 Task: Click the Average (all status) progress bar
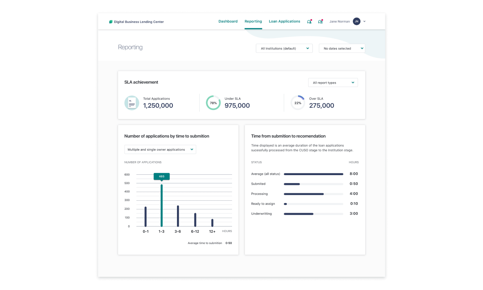pyautogui.click(x=314, y=174)
